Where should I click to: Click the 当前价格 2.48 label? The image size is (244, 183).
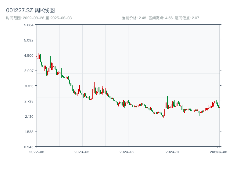(134, 18)
